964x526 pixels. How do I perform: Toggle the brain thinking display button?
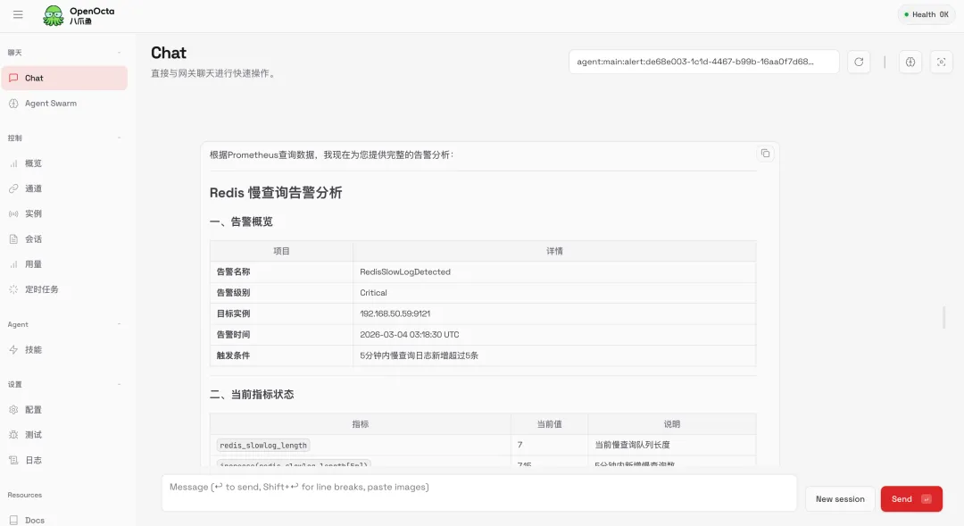pyautogui.click(x=910, y=62)
